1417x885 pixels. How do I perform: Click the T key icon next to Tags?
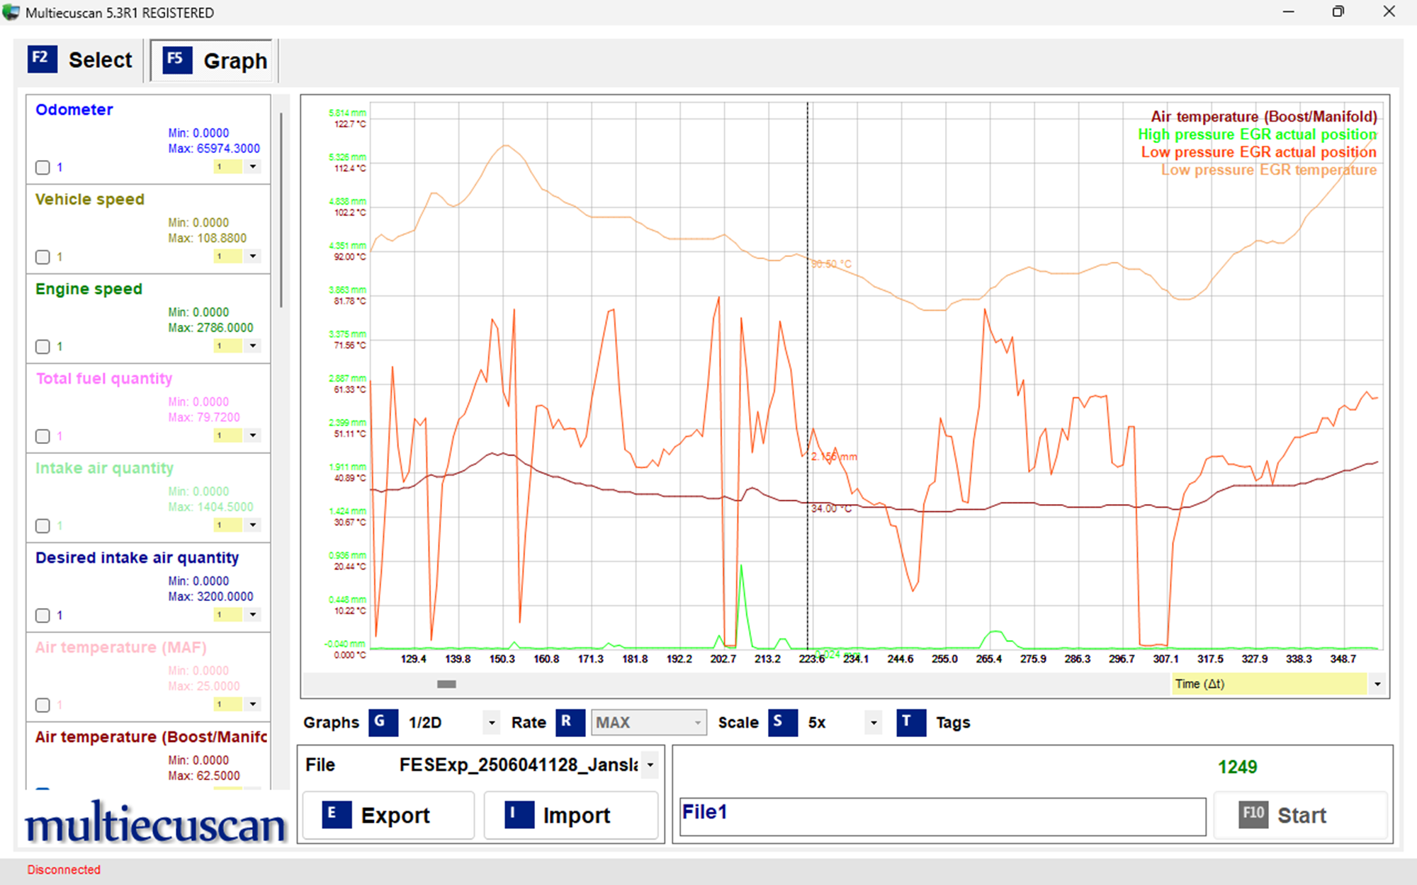tap(910, 722)
